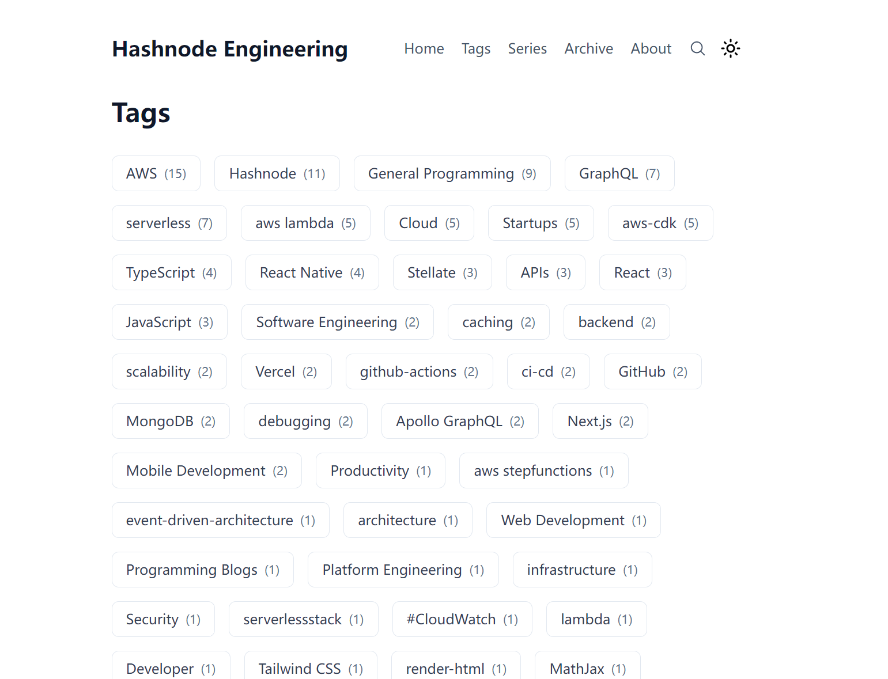
Task: Open the search icon in header
Action: tap(697, 48)
